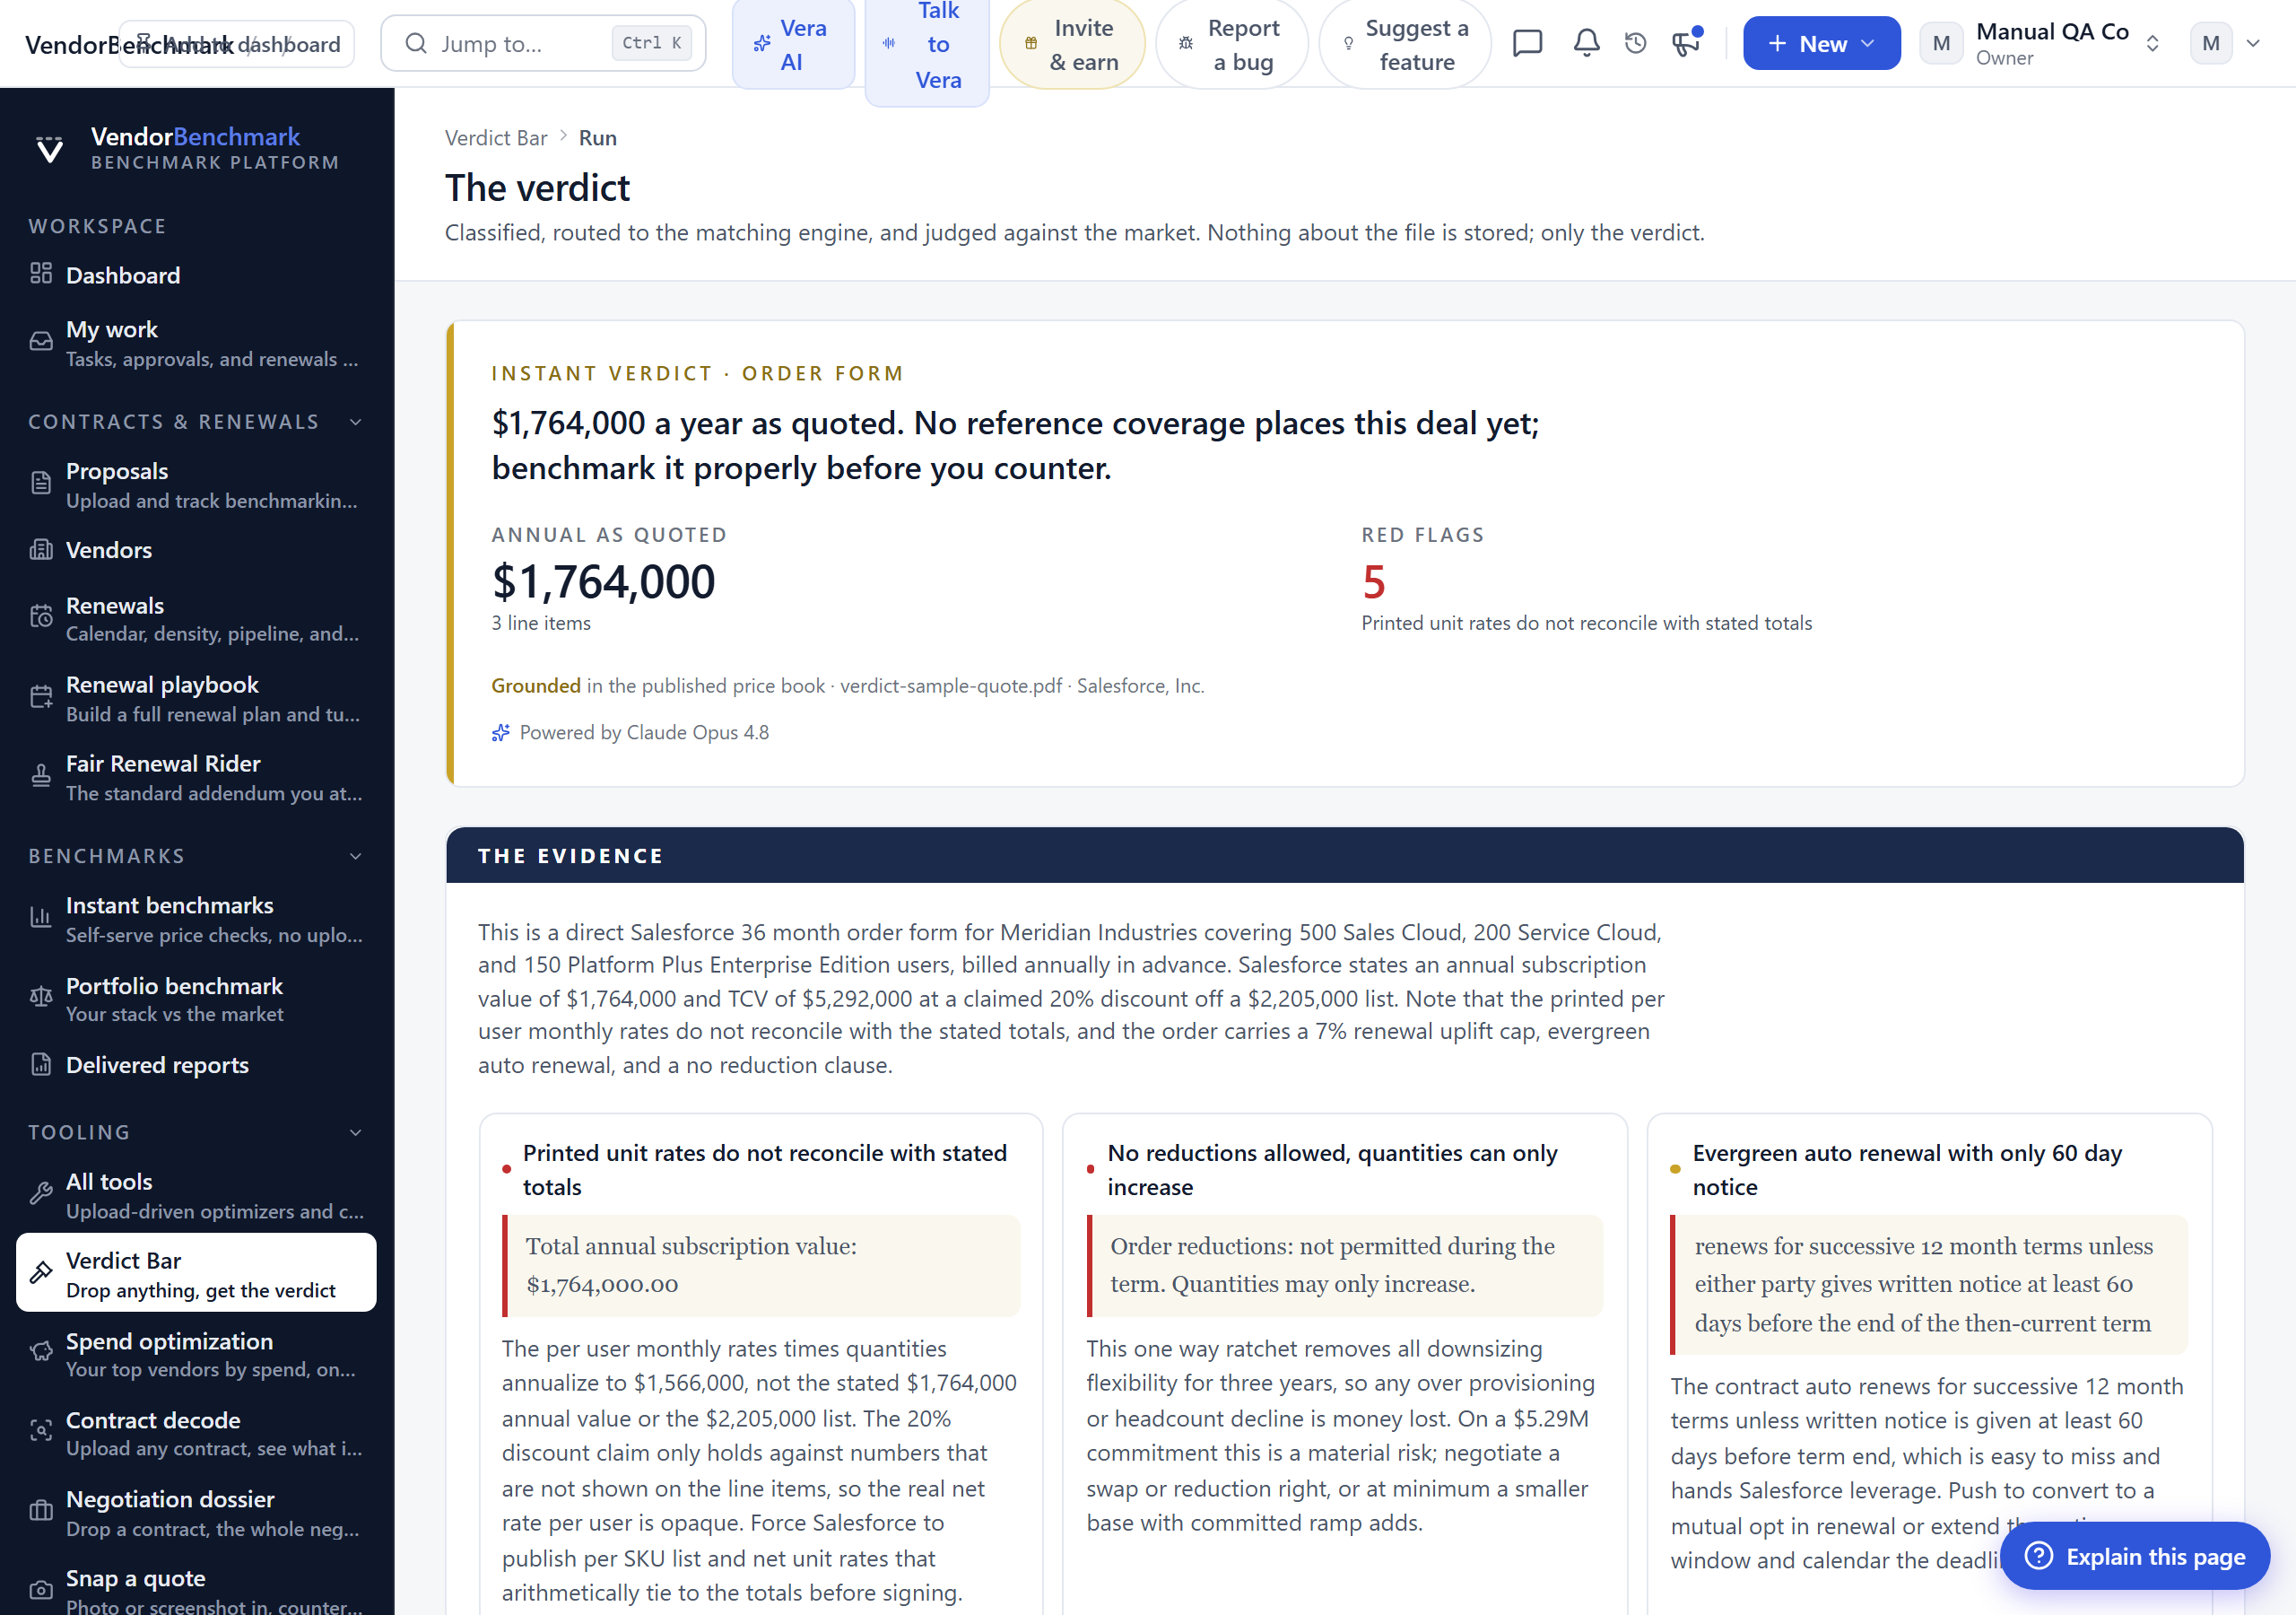The height and width of the screenshot is (1615, 2296).
Task: Open the New button dropdown
Action: coord(1821,43)
